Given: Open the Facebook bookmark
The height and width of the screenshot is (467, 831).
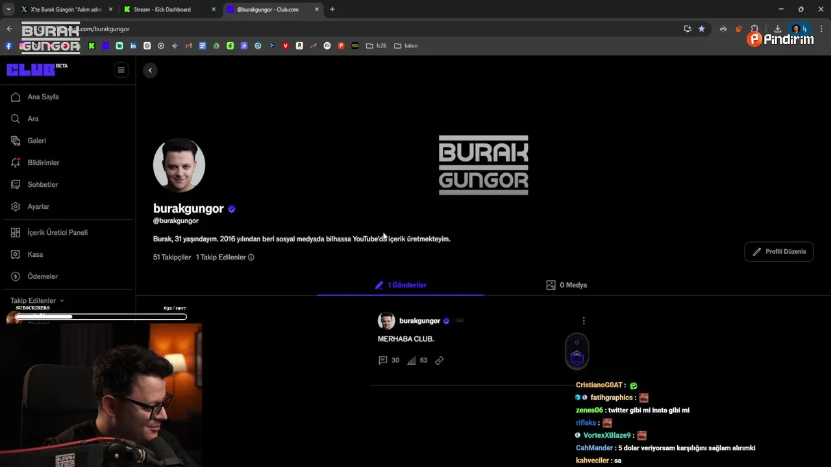Looking at the screenshot, I should (8, 46).
